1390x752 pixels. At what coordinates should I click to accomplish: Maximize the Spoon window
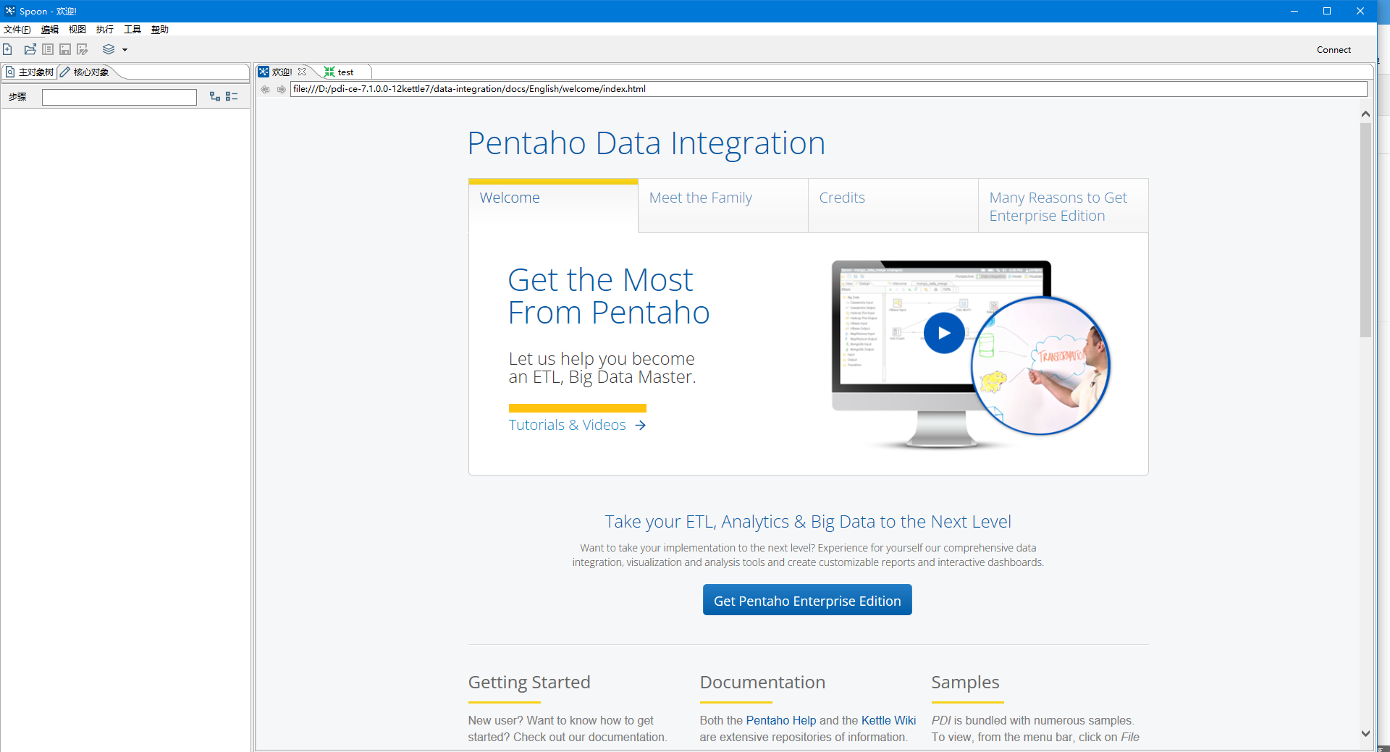coord(1327,11)
